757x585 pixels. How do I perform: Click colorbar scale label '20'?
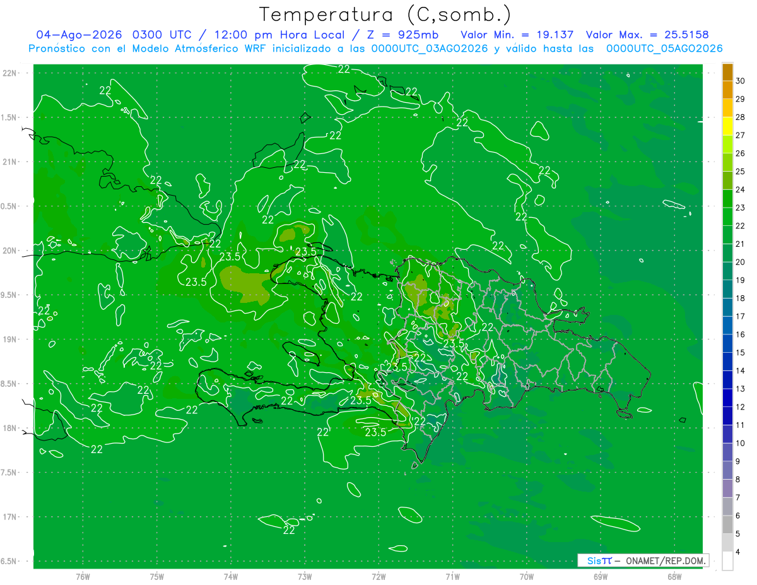(x=741, y=263)
